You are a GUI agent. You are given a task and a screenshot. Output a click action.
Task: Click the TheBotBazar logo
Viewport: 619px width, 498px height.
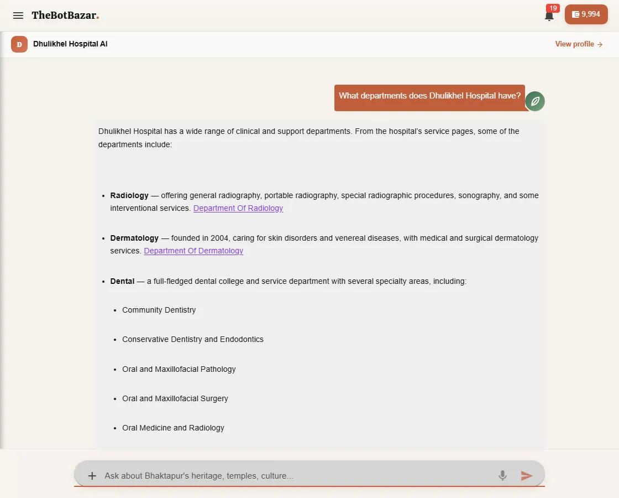point(65,15)
